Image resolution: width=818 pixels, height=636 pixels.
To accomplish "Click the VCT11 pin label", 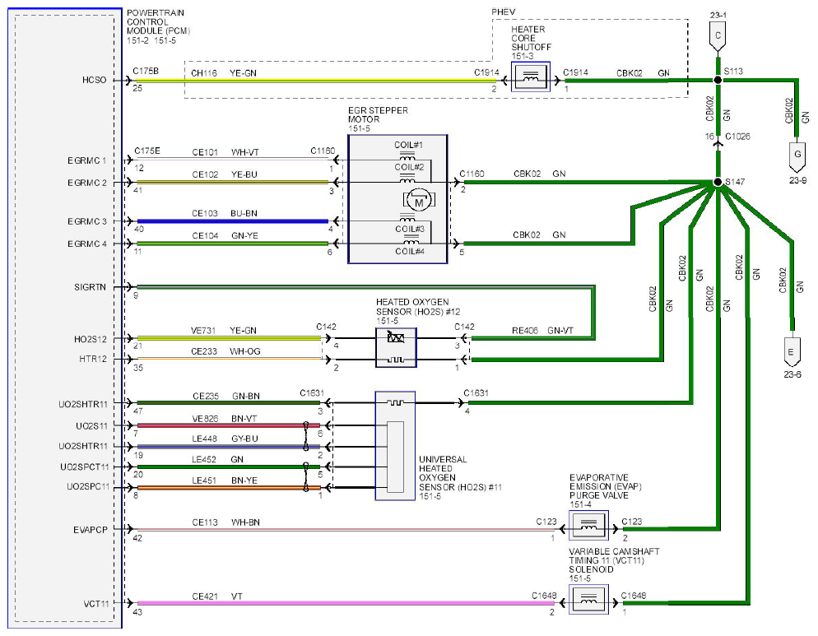I will [x=96, y=604].
